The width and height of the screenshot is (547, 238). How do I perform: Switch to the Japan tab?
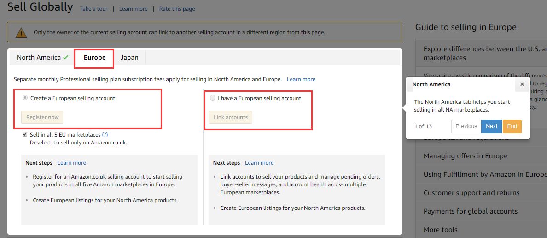coord(129,57)
